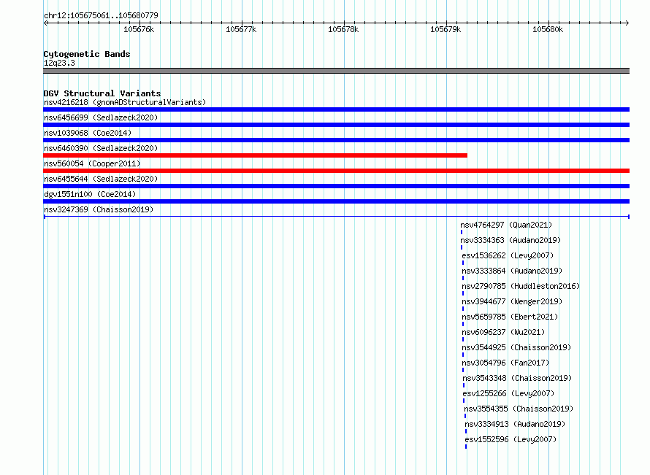Open variant esv1552596 (Levy2007)
This screenshot has height=475, width=650.
point(511,439)
